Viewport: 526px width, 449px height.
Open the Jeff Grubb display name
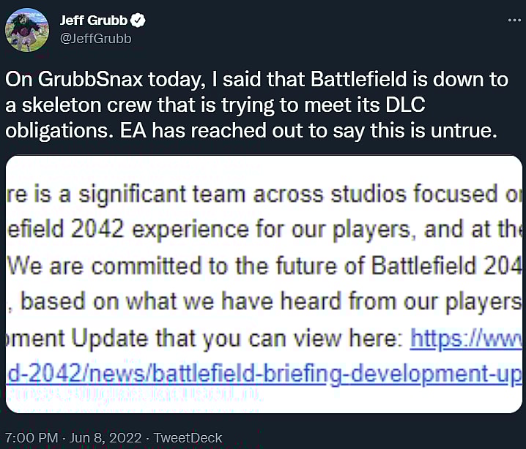click(94, 20)
